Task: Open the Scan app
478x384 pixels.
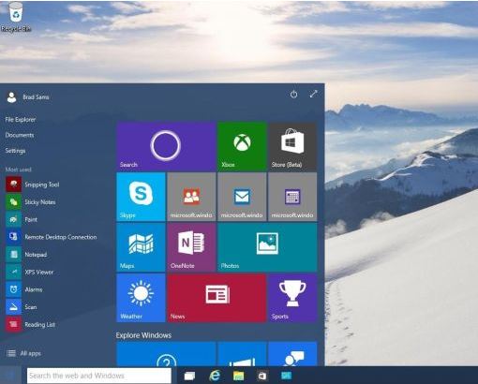Action: click(22, 307)
